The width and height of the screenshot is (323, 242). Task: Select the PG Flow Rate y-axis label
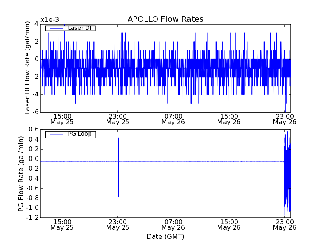point(21,173)
